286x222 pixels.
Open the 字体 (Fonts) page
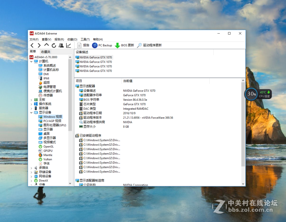pyautogui.click(x=46, y=163)
